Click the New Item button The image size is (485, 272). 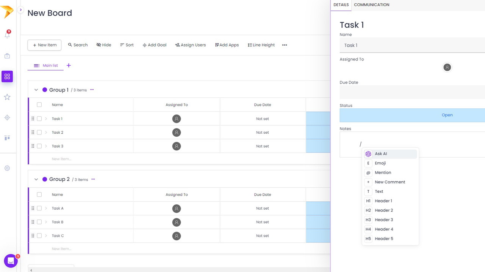tap(44, 45)
